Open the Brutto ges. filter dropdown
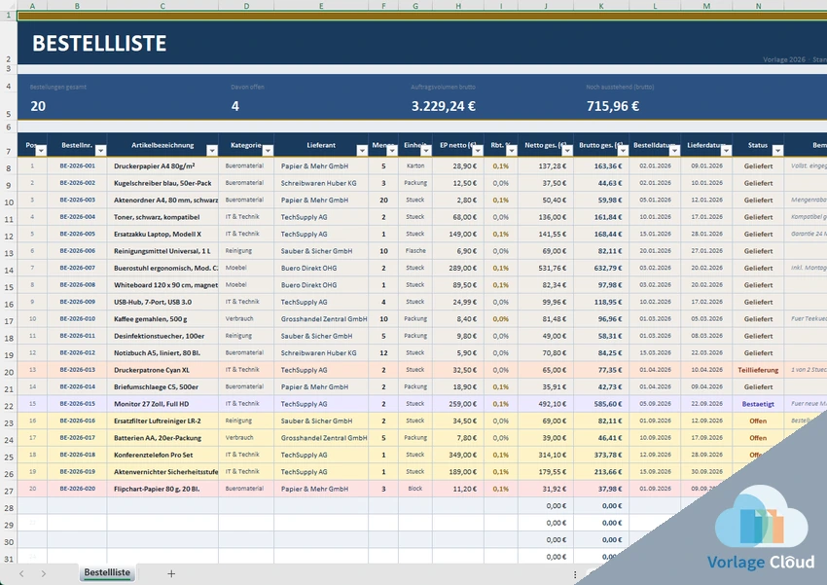Screen dimensions: 827x585 [623, 151]
